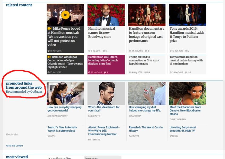Click comment icon on Wall Street article
The width and height of the screenshot is (225, 159).
105,72
